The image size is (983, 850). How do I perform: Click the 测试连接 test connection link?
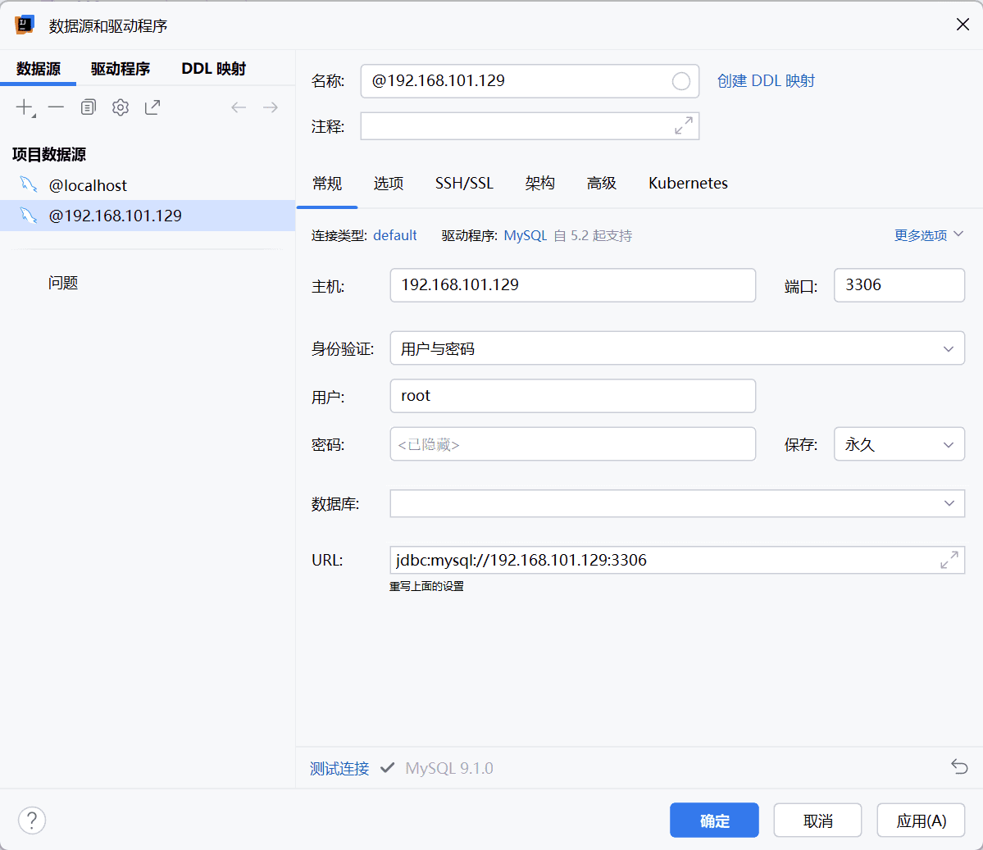click(339, 769)
